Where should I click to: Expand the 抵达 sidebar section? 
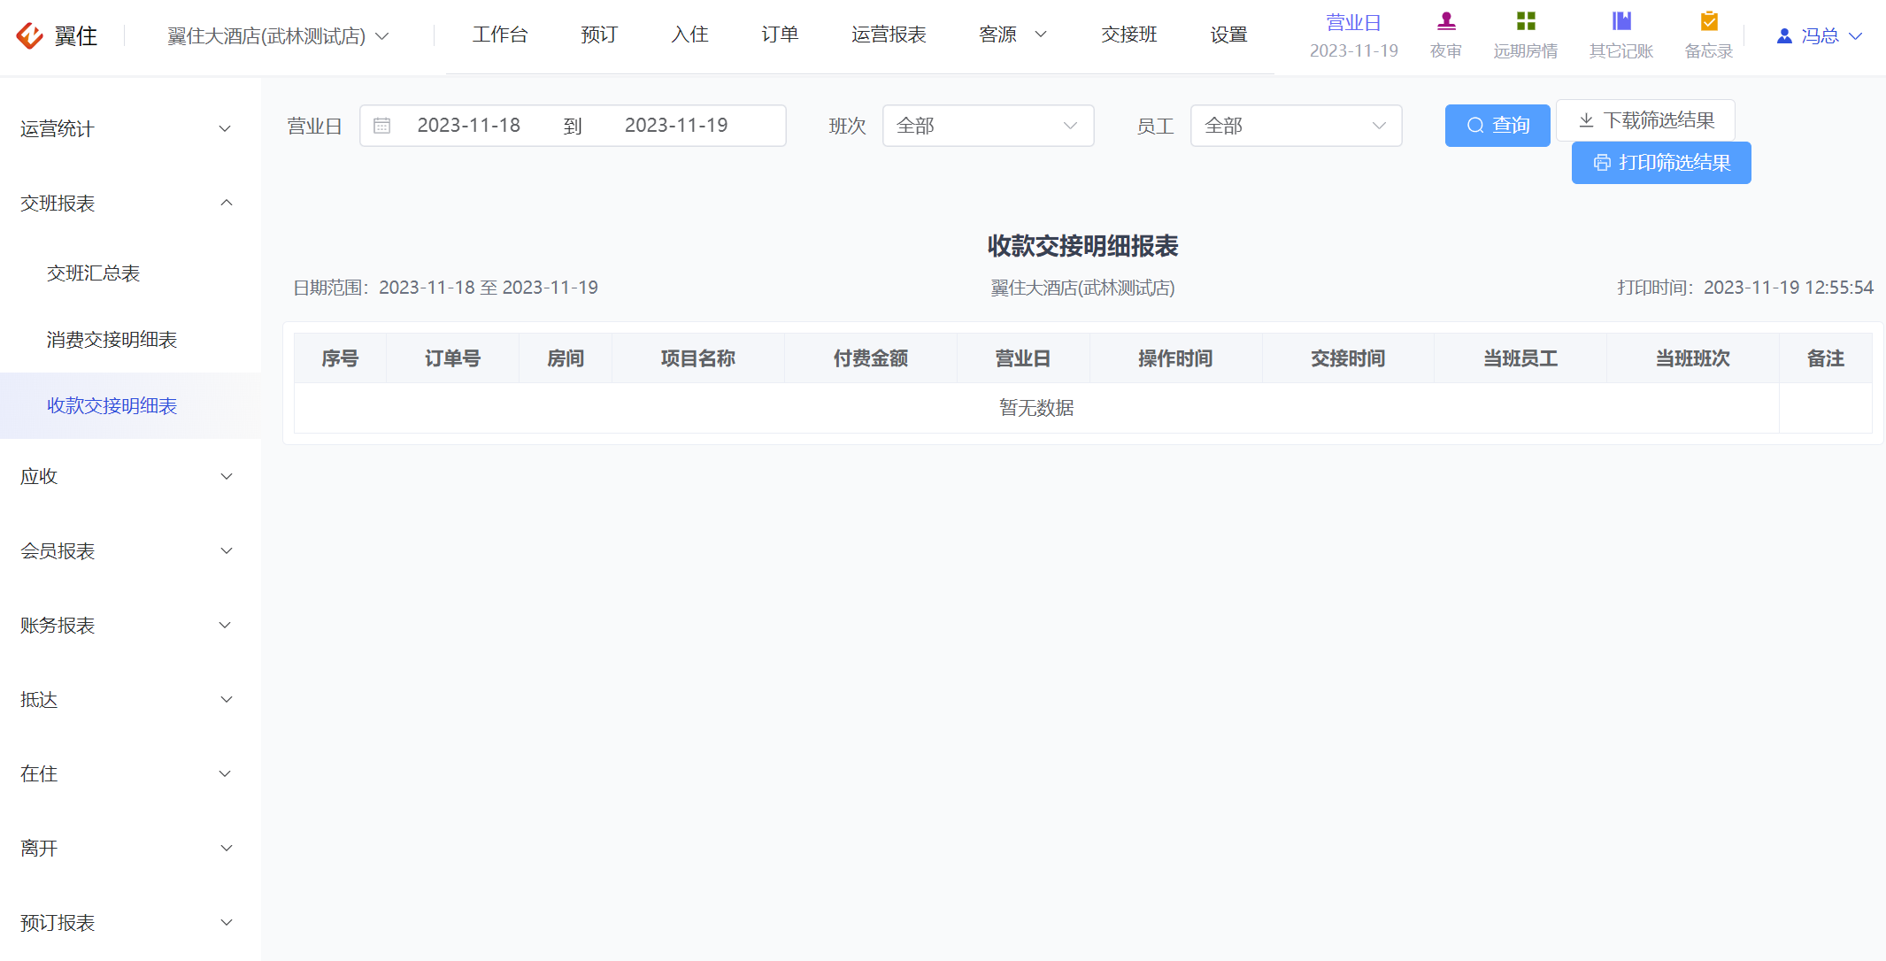point(130,699)
